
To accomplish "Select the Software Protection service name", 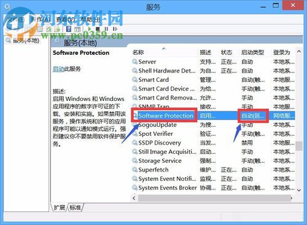I will [166, 116].
